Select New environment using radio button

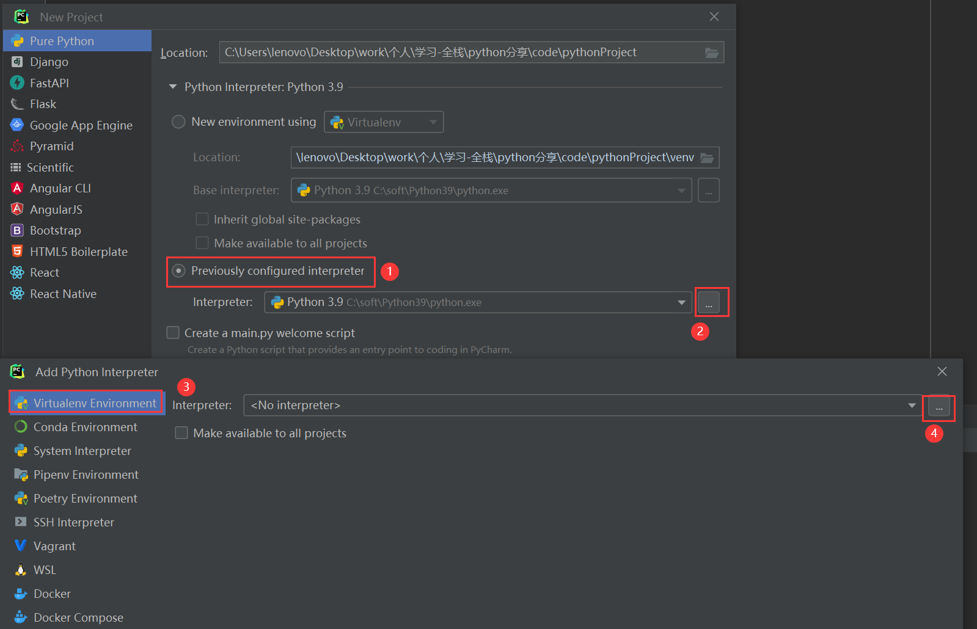click(178, 122)
